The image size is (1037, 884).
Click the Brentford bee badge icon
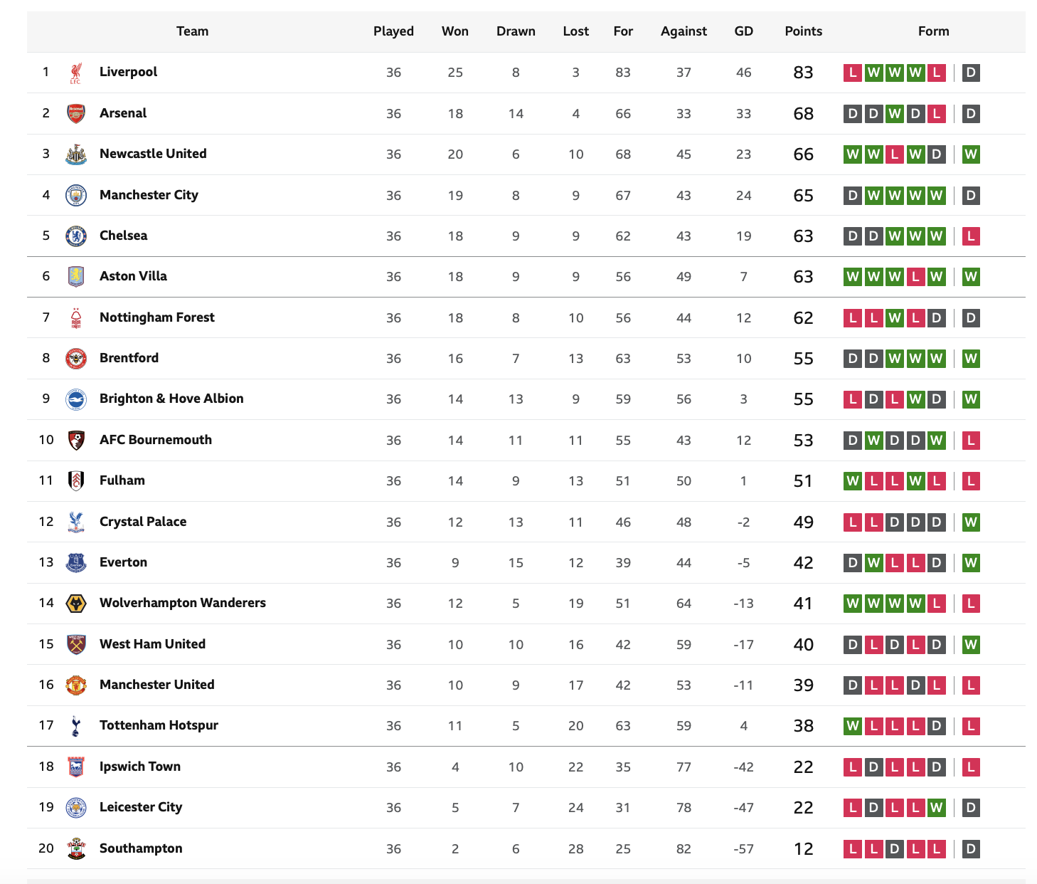pyautogui.click(x=76, y=359)
